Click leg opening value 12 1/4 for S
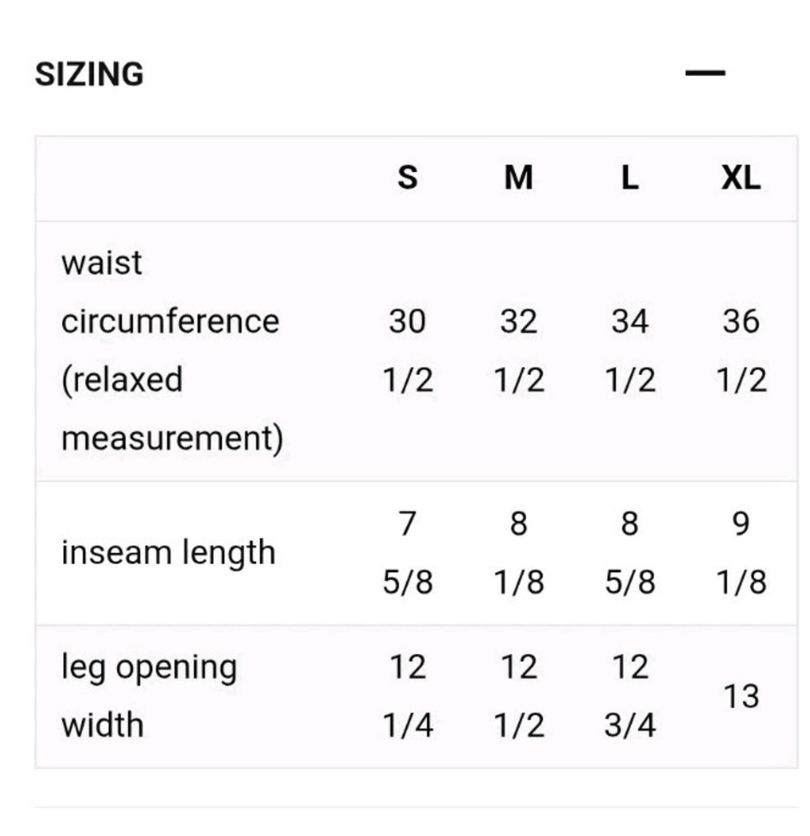The width and height of the screenshot is (810, 836). pyautogui.click(x=408, y=696)
